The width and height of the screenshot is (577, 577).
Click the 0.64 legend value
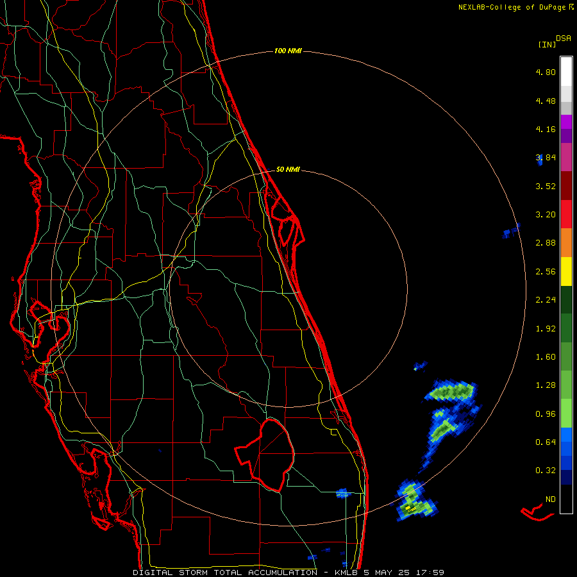(x=546, y=442)
